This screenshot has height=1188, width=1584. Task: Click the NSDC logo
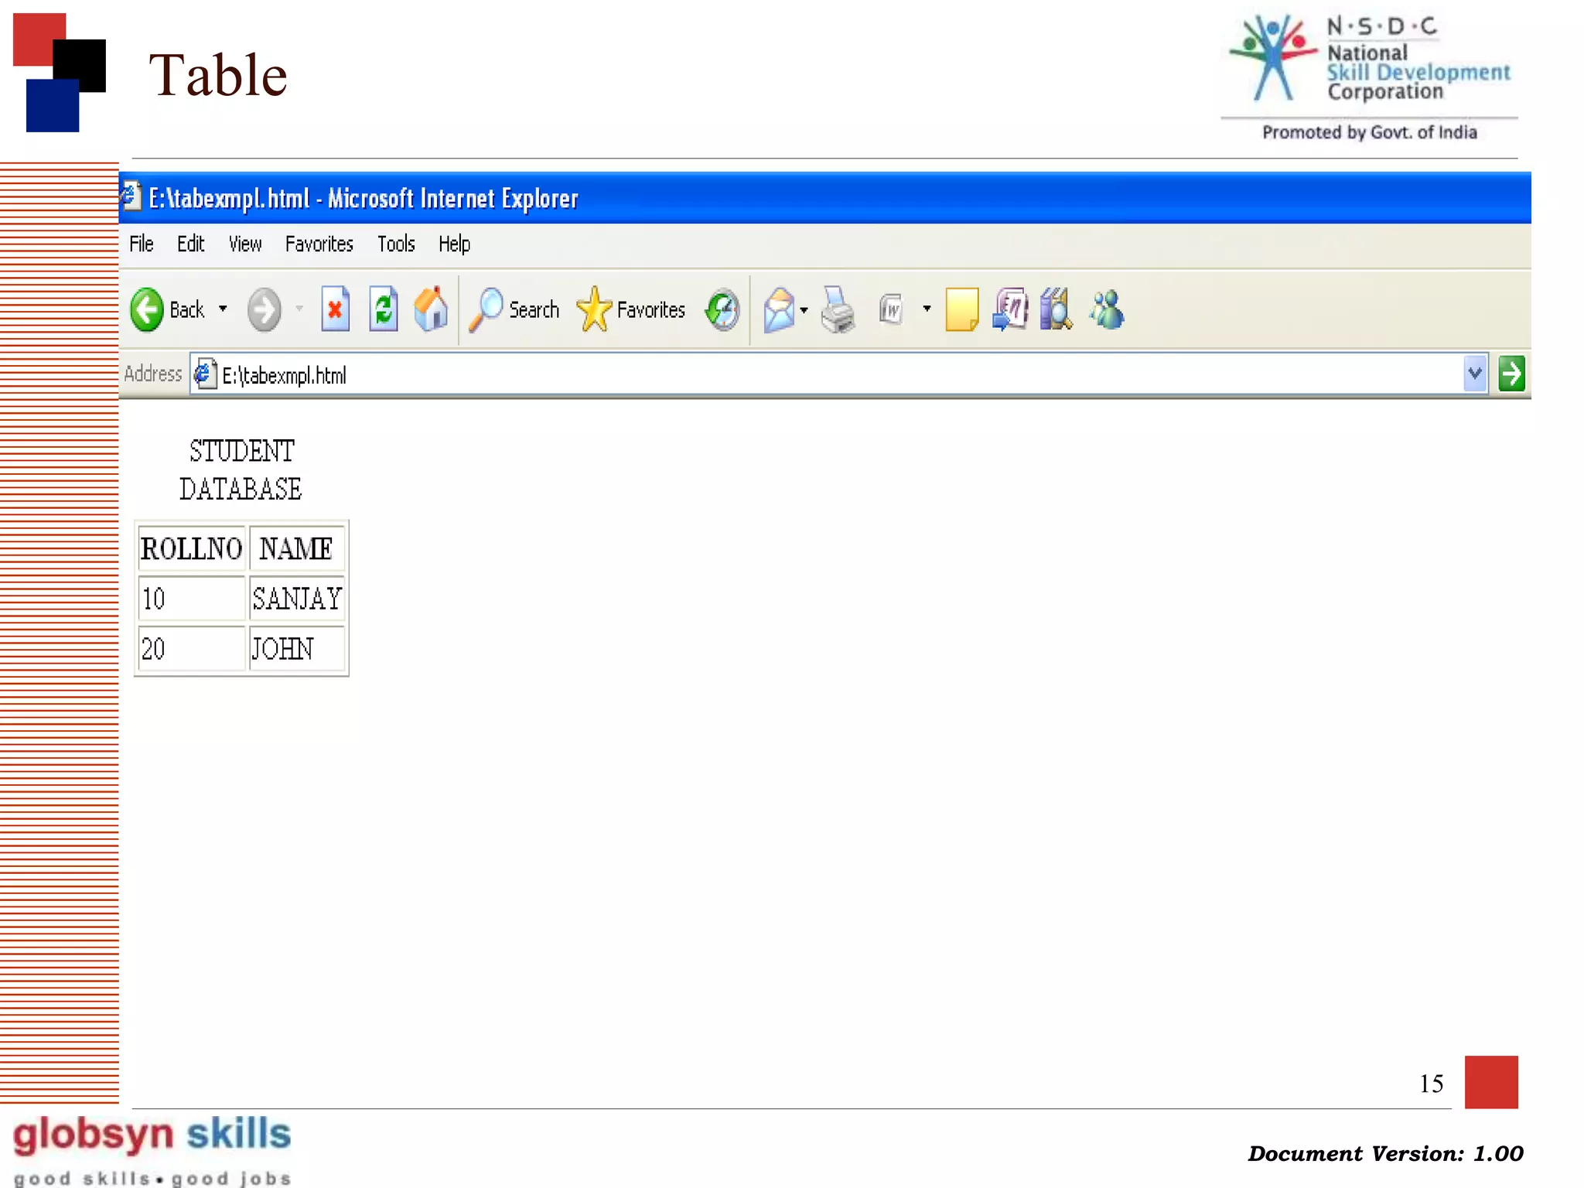(1370, 78)
